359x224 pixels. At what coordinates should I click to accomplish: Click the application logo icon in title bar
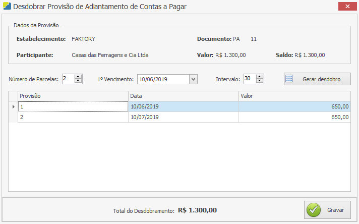[7, 8]
